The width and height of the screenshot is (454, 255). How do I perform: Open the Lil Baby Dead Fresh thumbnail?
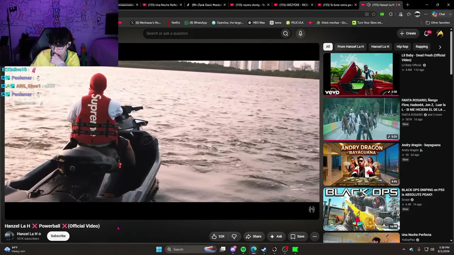point(361,75)
